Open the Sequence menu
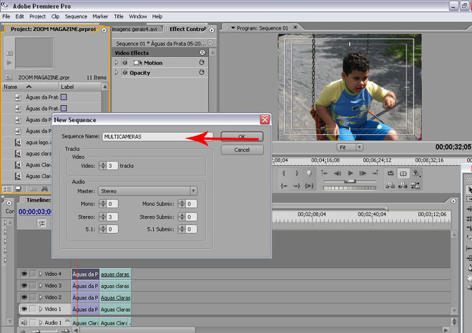Screen dimensions: 472x333 click(x=75, y=16)
